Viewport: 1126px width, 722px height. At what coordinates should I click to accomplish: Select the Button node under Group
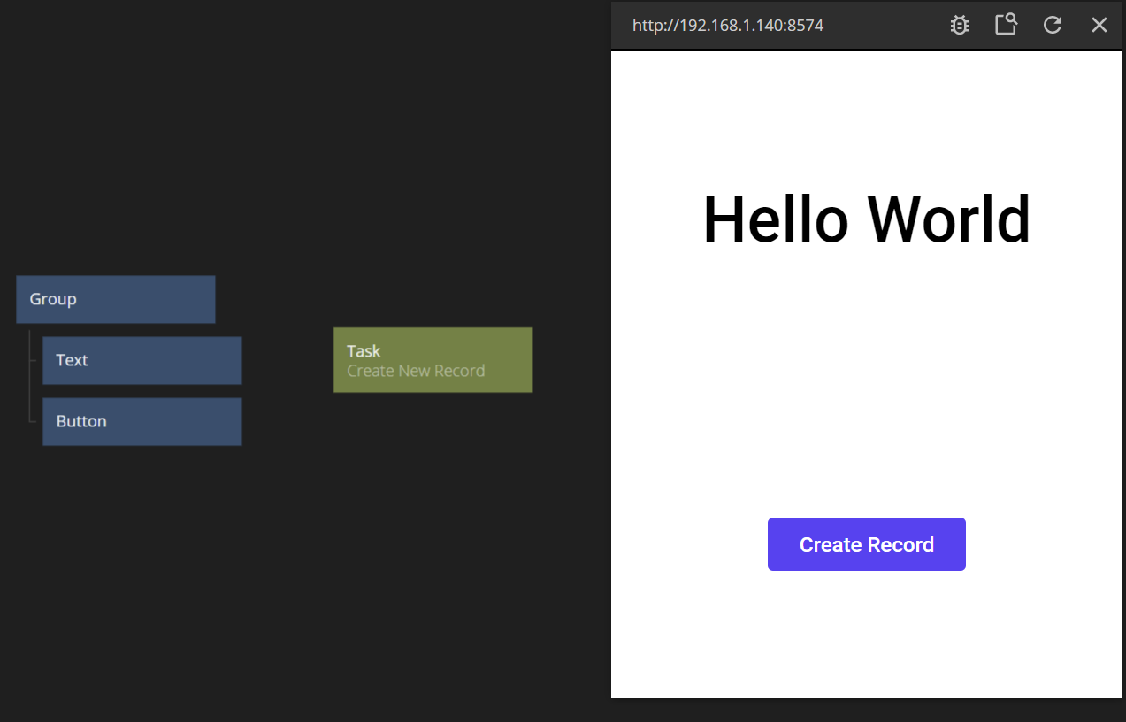tap(142, 421)
